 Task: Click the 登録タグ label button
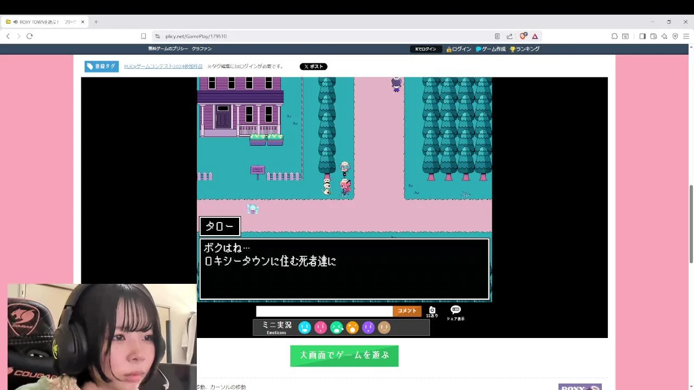[101, 66]
